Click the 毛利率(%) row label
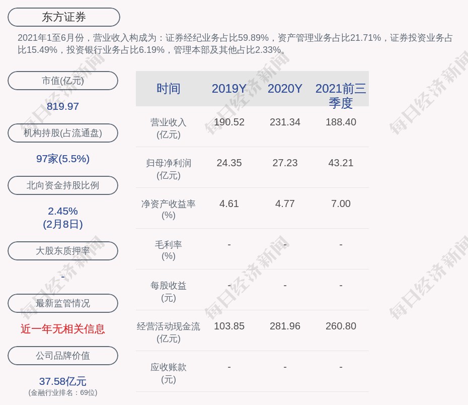Viewport: 468px width, 405px height. [169, 250]
